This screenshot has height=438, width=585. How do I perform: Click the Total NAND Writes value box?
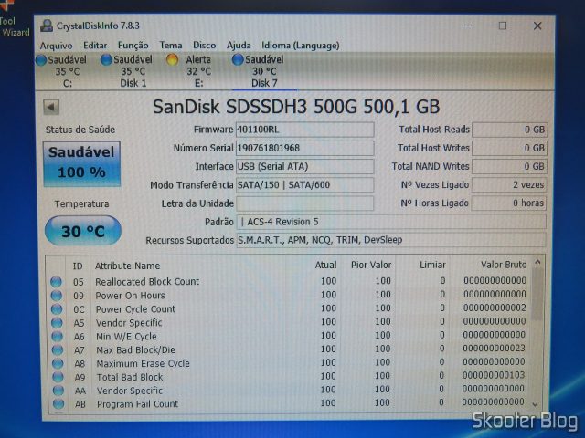click(509, 166)
